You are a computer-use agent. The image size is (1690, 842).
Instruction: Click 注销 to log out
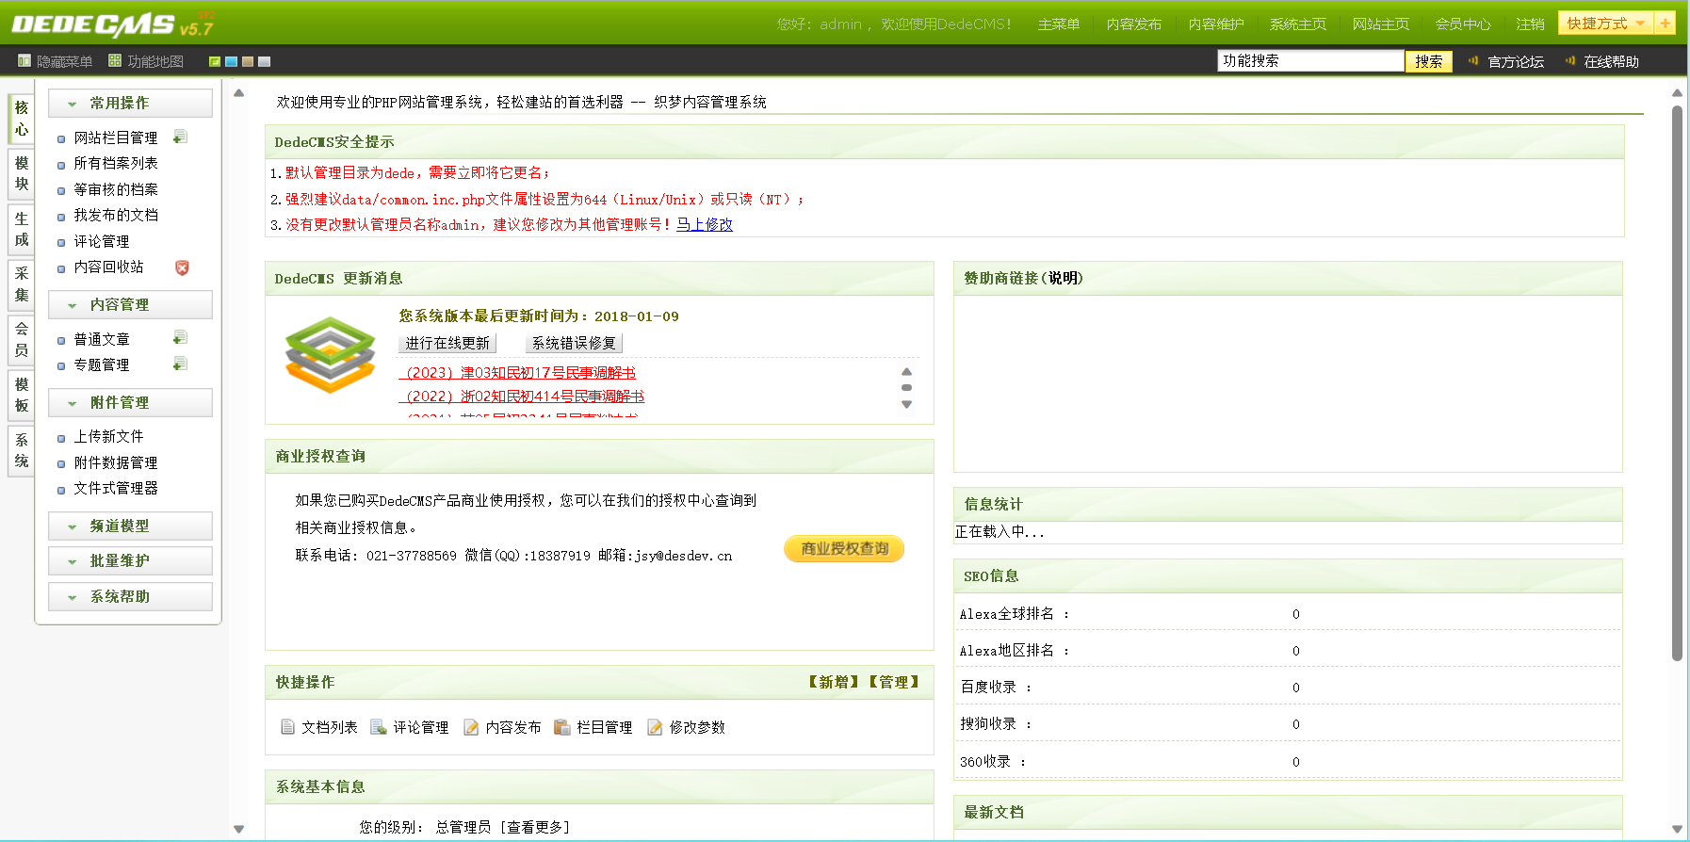click(1531, 24)
